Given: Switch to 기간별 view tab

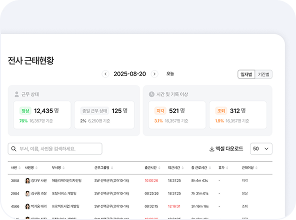Looking at the screenshot, I should pos(263,74).
